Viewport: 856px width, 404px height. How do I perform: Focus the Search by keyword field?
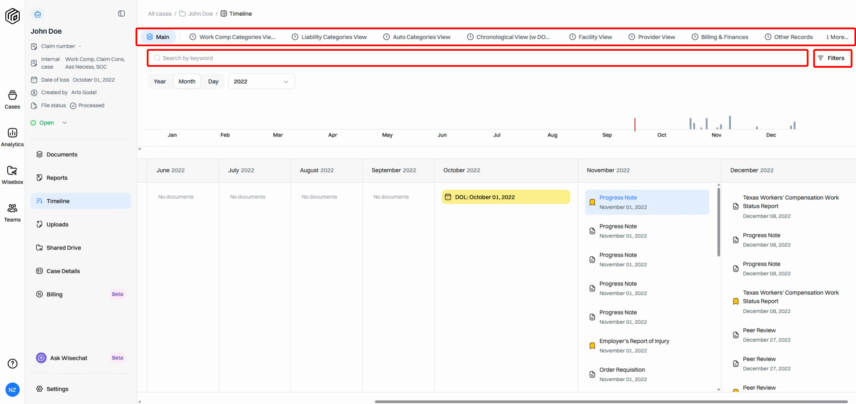[x=478, y=58]
